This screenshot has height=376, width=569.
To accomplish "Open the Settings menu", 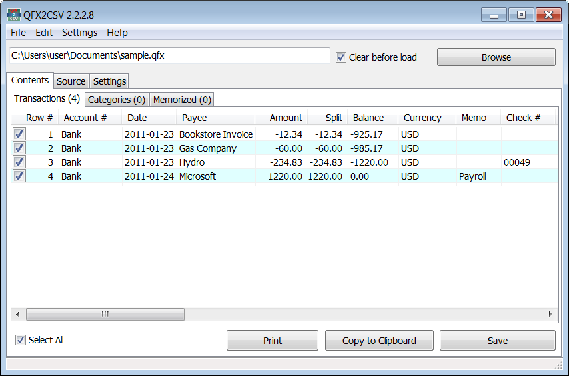I will click(79, 33).
